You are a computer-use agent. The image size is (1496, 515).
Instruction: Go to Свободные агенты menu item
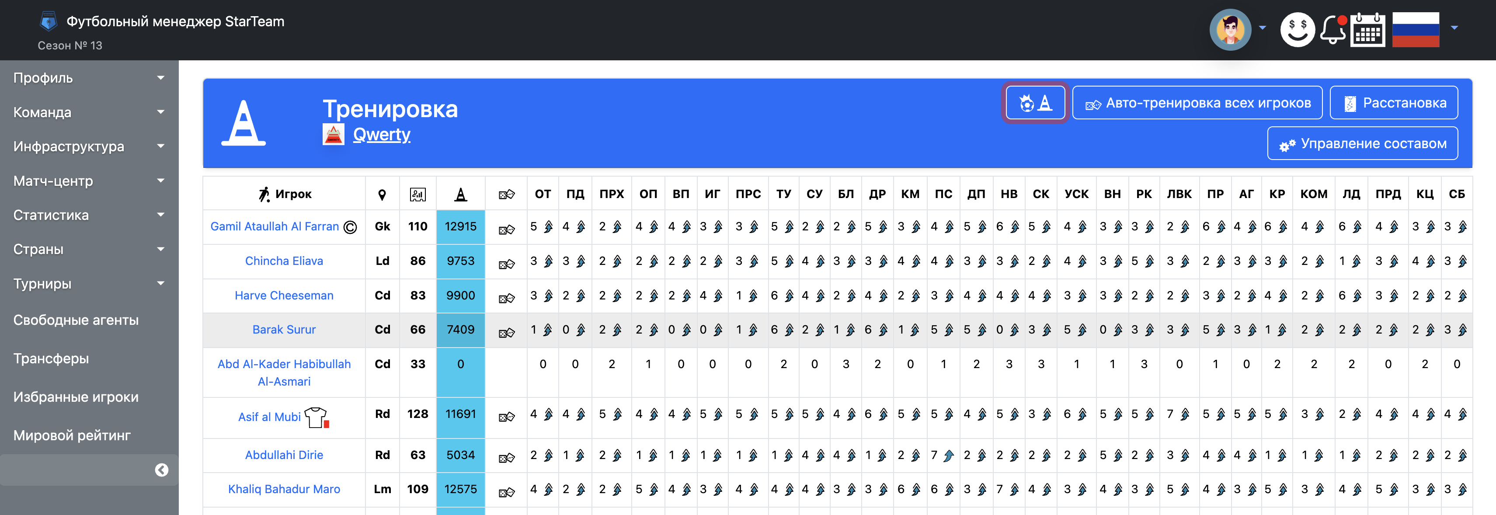pos(76,320)
